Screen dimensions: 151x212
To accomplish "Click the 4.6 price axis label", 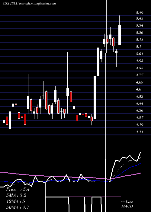I will (x=138, y=89).
